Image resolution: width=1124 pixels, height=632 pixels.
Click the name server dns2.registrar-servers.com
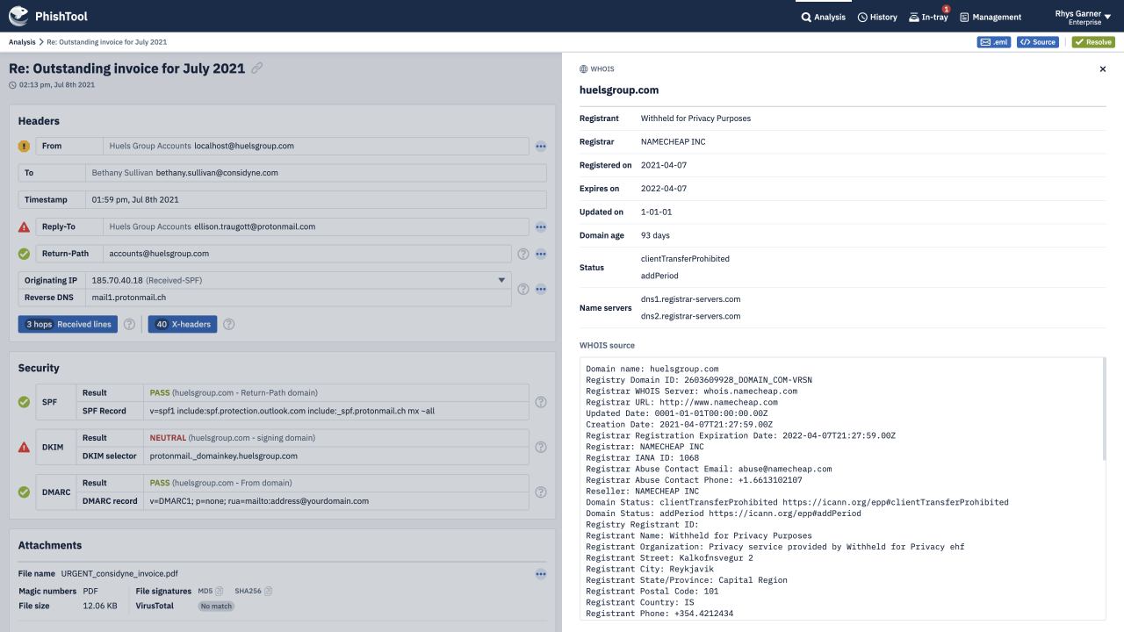click(690, 316)
